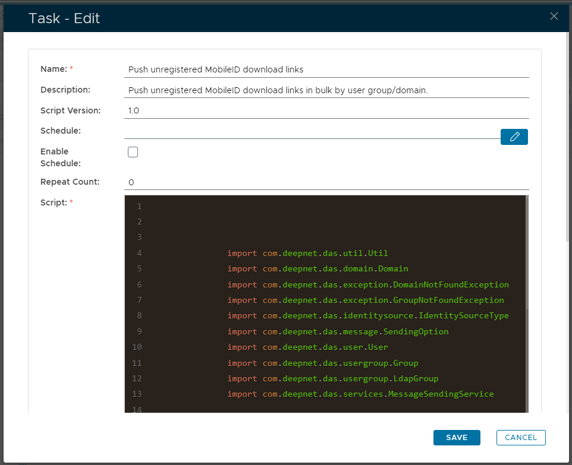Close the Task - Edit dialog
This screenshot has width=572, height=465.
(x=554, y=16)
